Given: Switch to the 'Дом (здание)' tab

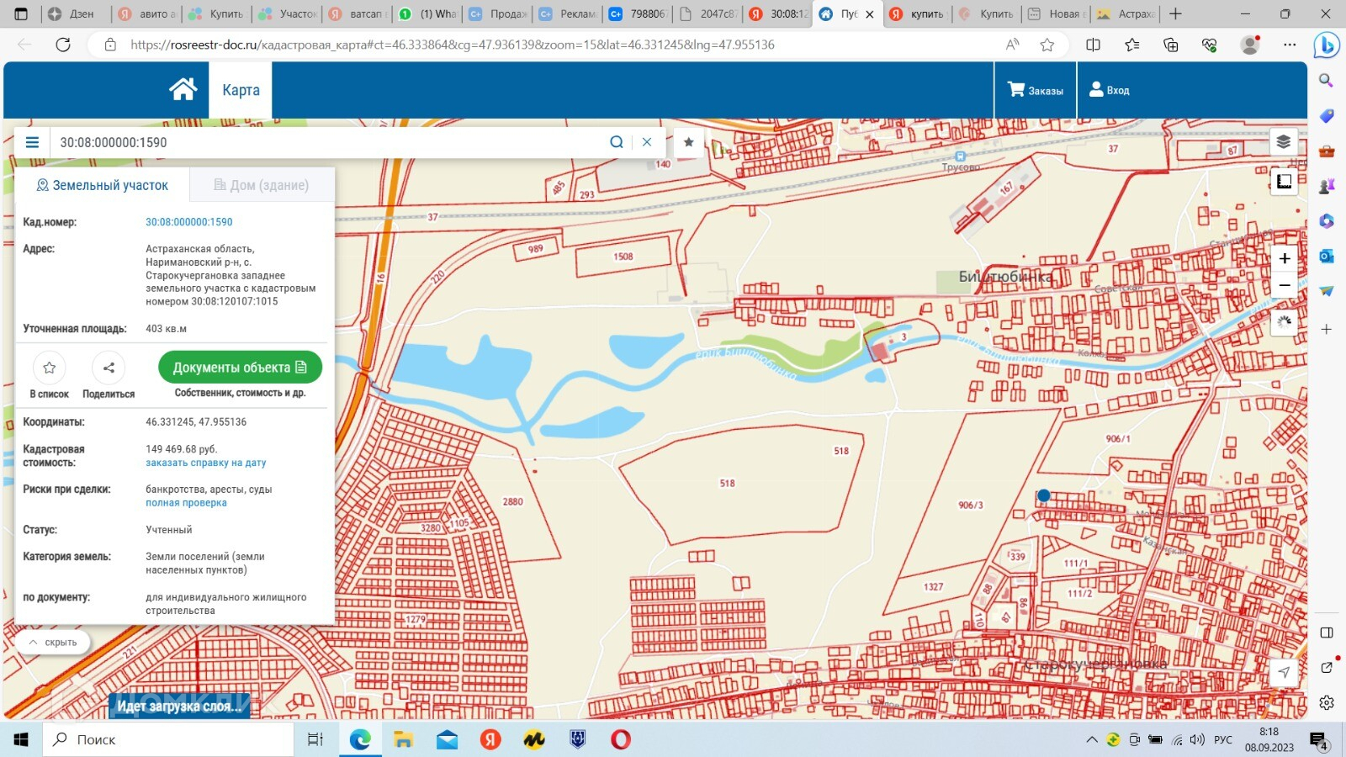Looking at the screenshot, I should pos(262,185).
